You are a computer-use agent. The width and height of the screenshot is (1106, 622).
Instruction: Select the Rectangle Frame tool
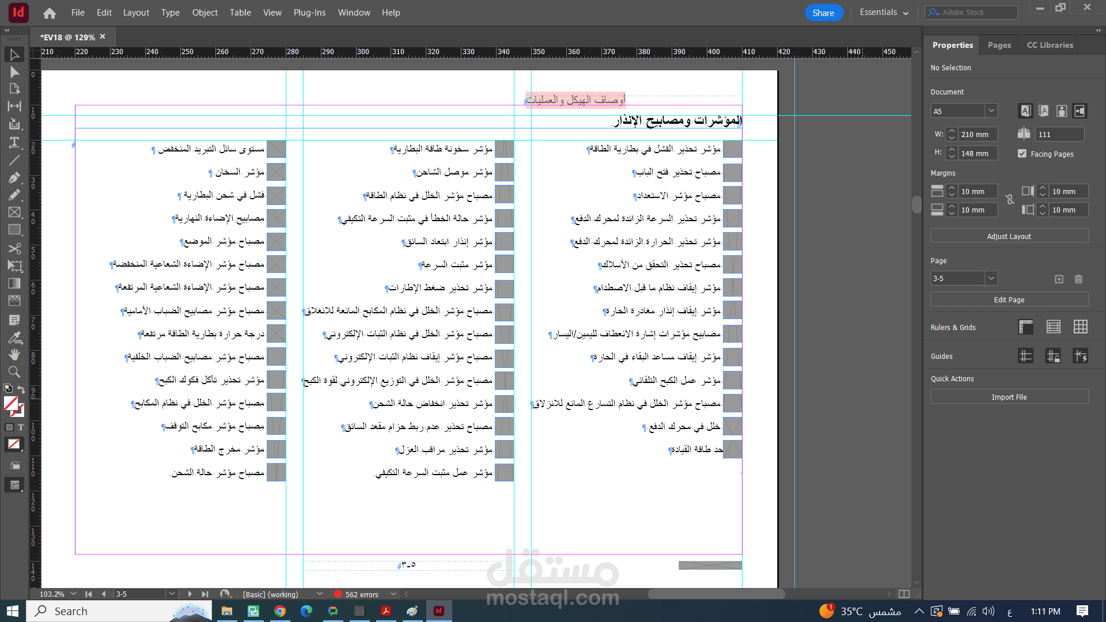click(x=14, y=212)
